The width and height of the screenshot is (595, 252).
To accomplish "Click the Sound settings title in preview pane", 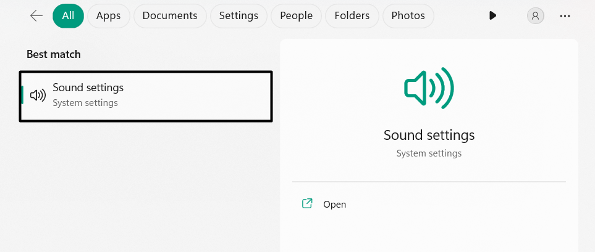I will click(429, 135).
